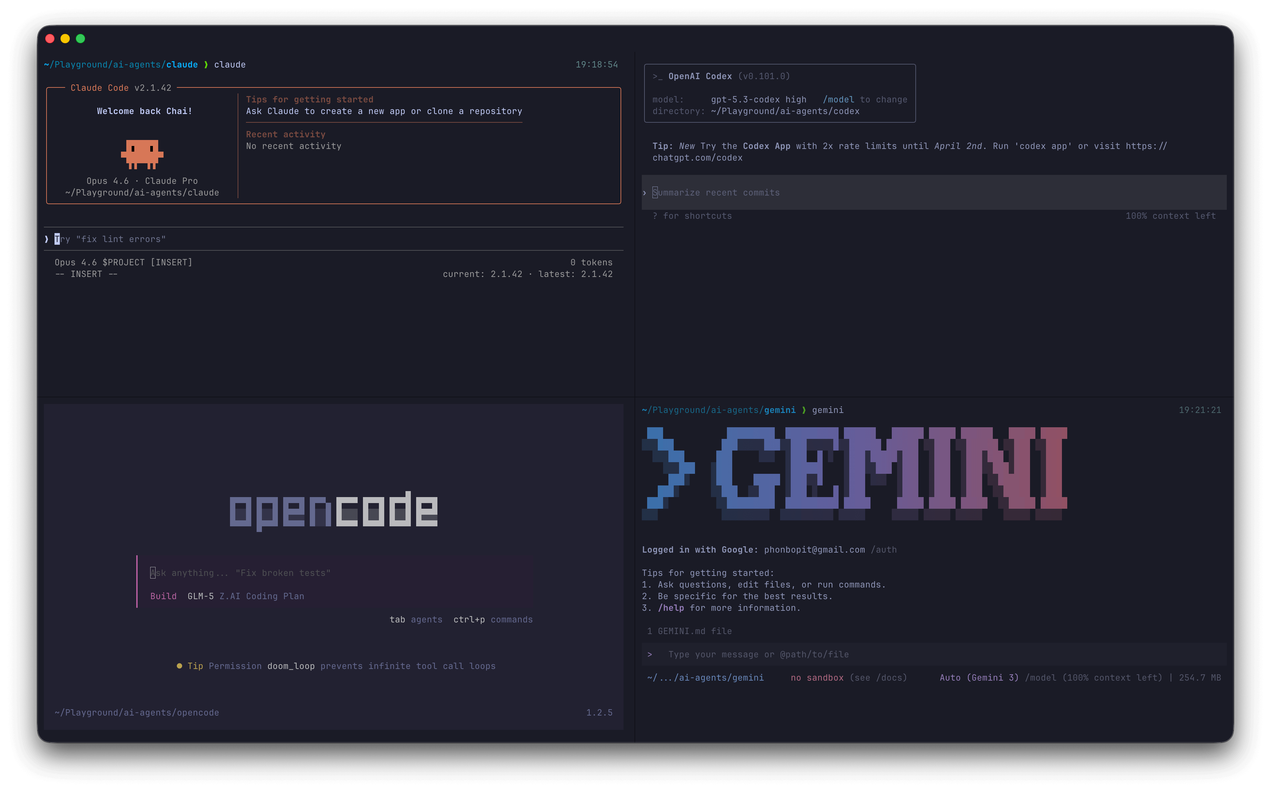This screenshot has height=792, width=1271.
Task: Click the yellow Tip bullet in opencode
Action: coord(179,666)
